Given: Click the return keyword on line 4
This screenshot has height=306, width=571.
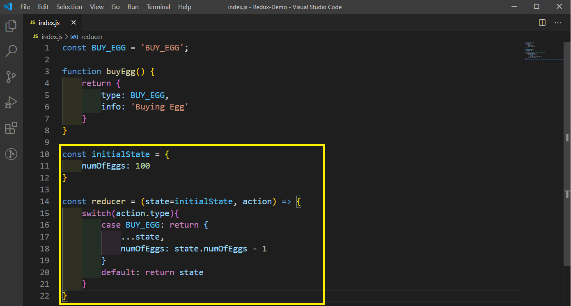Looking at the screenshot, I should [x=96, y=83].
